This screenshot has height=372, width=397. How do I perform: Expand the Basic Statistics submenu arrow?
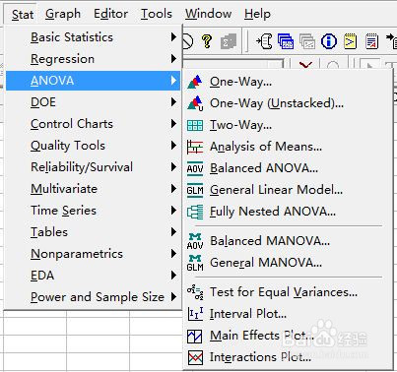pos(173,37)
